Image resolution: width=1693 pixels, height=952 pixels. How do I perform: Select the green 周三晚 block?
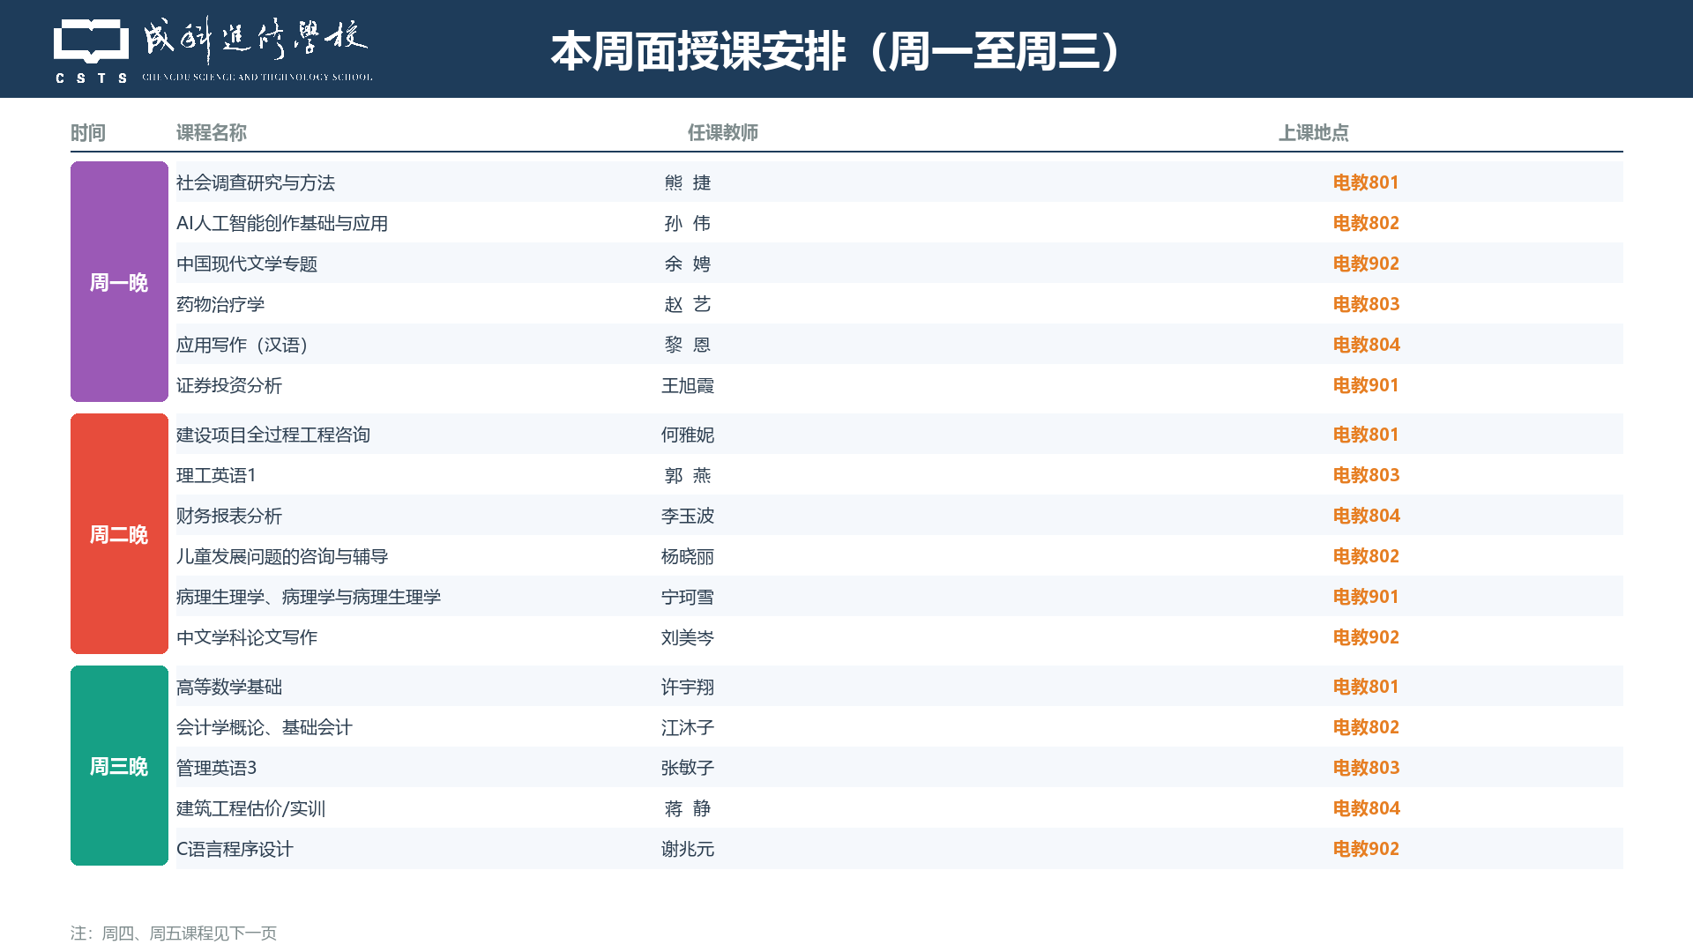tap(119, 766)
